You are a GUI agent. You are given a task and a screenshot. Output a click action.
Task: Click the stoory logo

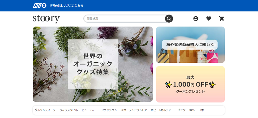click(46, 19)
